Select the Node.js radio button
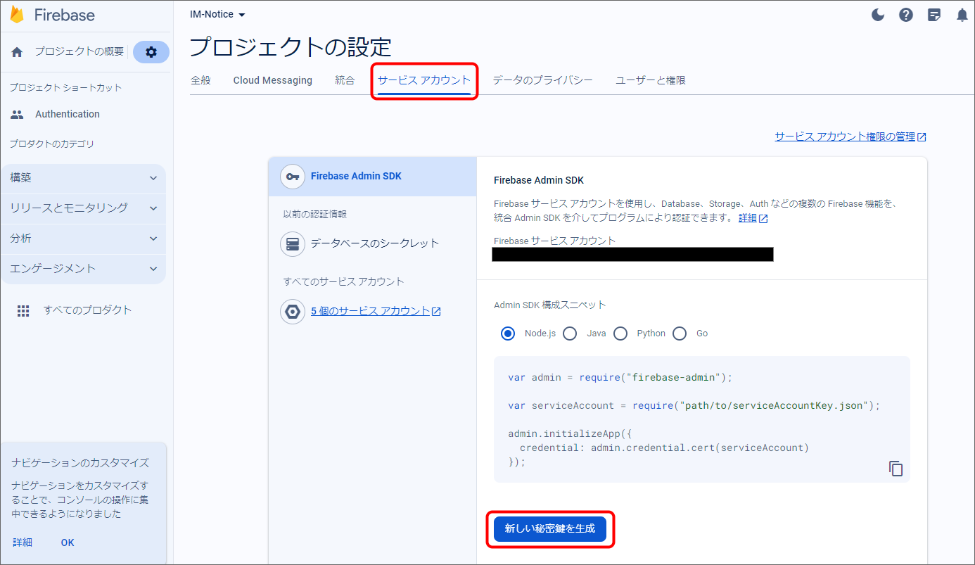Viewport: 975px width, 565px height. [x=508, y=334]
